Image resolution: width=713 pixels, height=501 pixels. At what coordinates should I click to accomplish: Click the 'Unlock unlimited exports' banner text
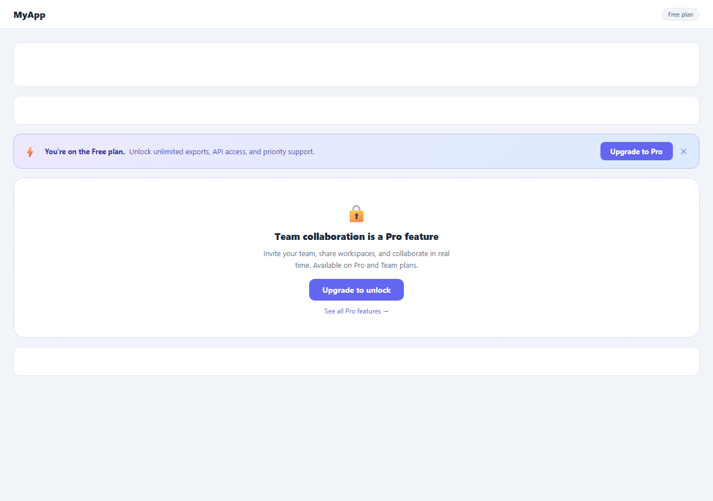(222, 151)
